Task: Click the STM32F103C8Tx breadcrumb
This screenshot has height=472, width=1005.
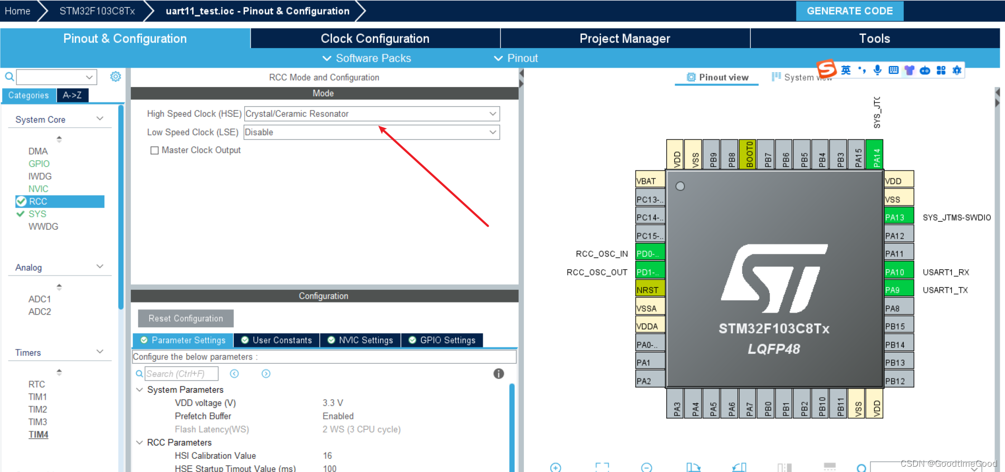Action: [97, 11]
